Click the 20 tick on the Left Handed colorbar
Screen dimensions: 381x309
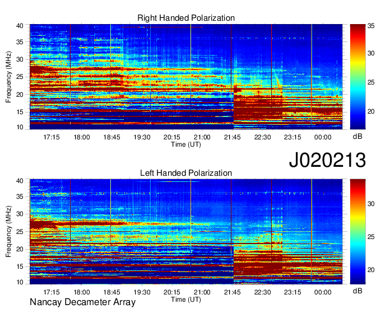[371, 270]
